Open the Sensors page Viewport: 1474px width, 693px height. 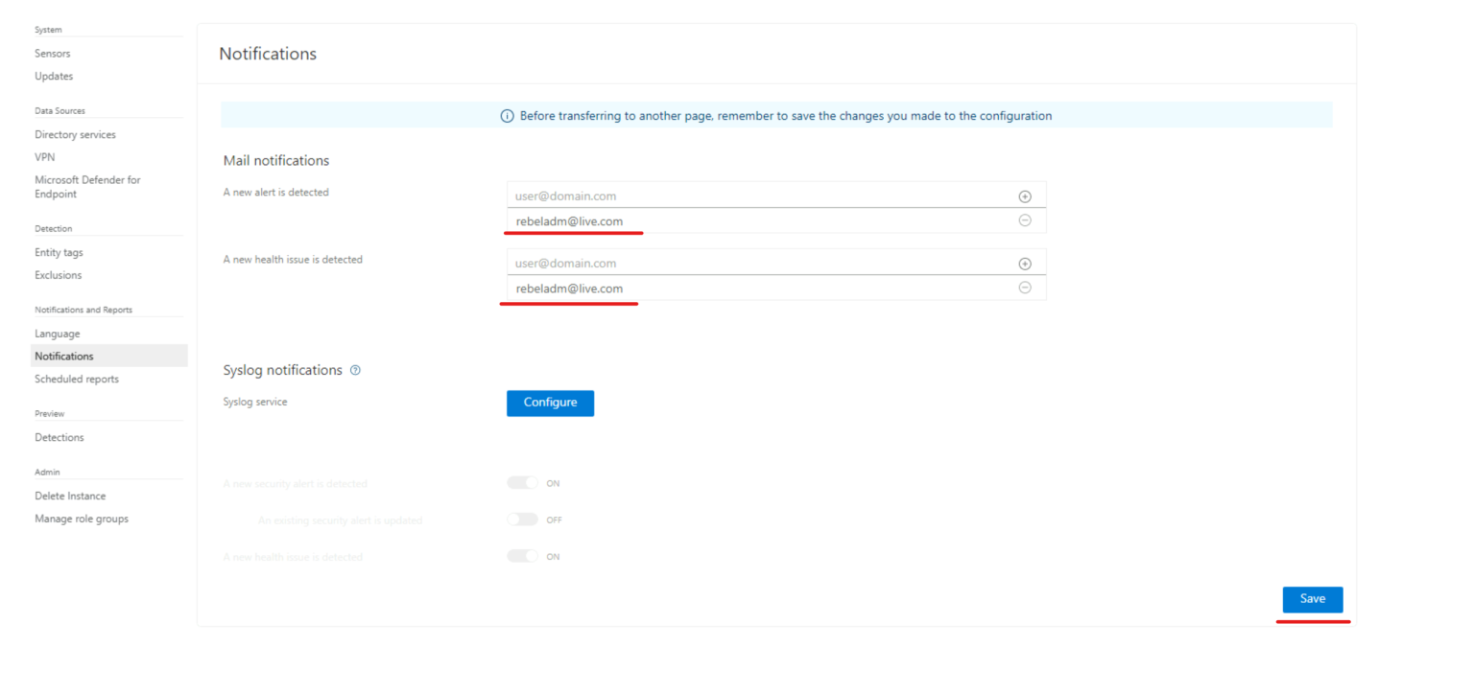click(x=52, y=53)
